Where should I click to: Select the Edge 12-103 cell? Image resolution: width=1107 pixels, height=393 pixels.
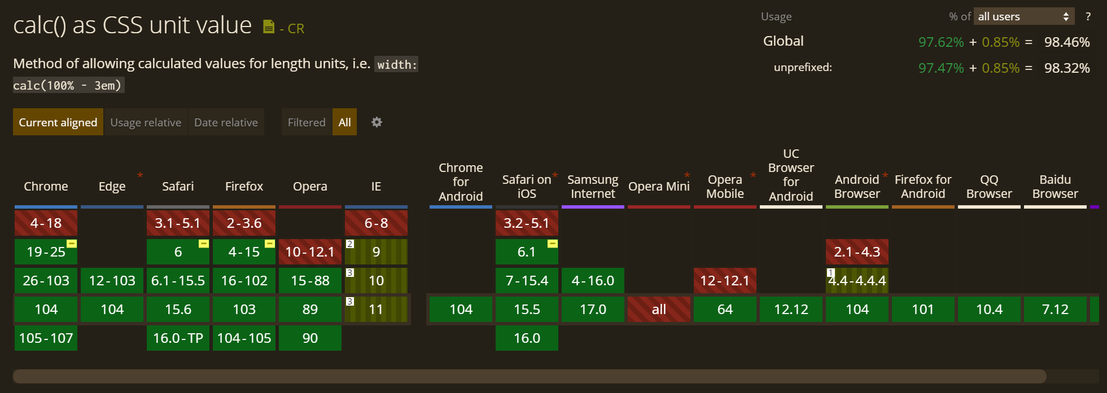pyautogui.click(x=112, y=280)
